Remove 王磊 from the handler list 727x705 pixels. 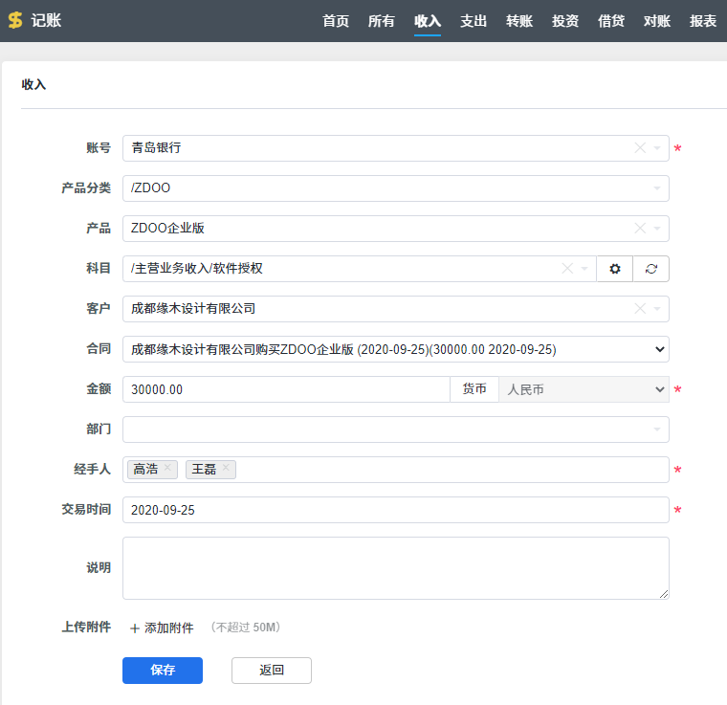click(226, 468)
